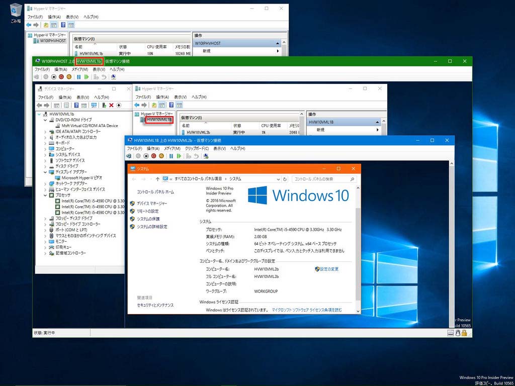Open クリップボード(C) menu in the blue connection window
The width and height of the screenshot is (515, 386).
[197, 149]
